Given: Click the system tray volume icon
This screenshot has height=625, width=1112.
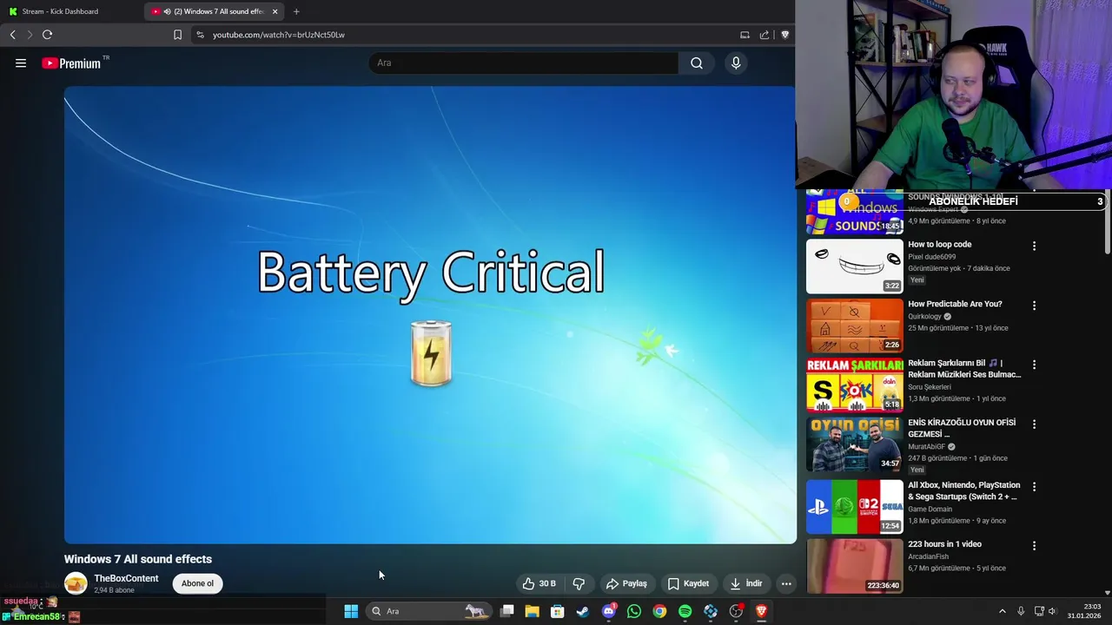Looking at the screenshot, I should pos(1052,611).
